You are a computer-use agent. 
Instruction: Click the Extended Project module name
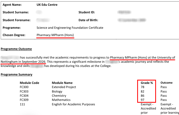coord(64,87)
